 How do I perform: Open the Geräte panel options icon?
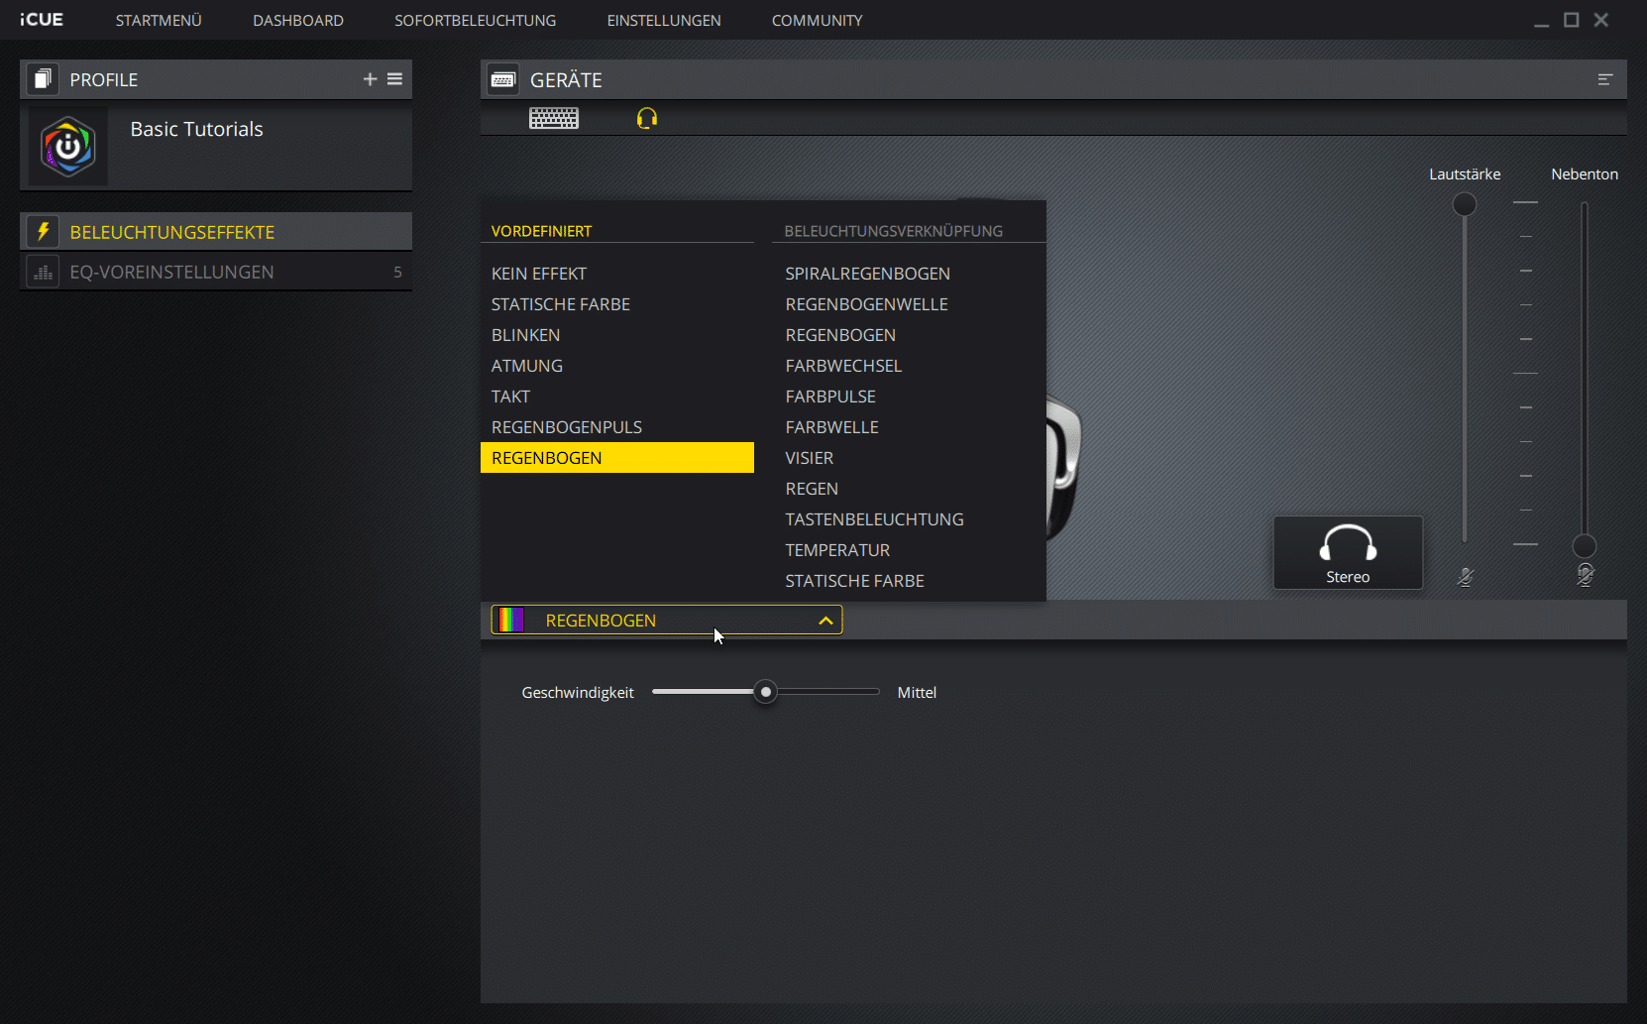(1604, 79)
